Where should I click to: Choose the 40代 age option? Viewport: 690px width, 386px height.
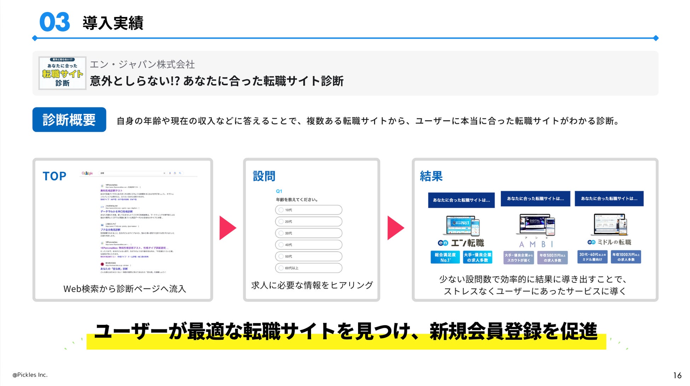pyautogui.click(x=281, y=245)
